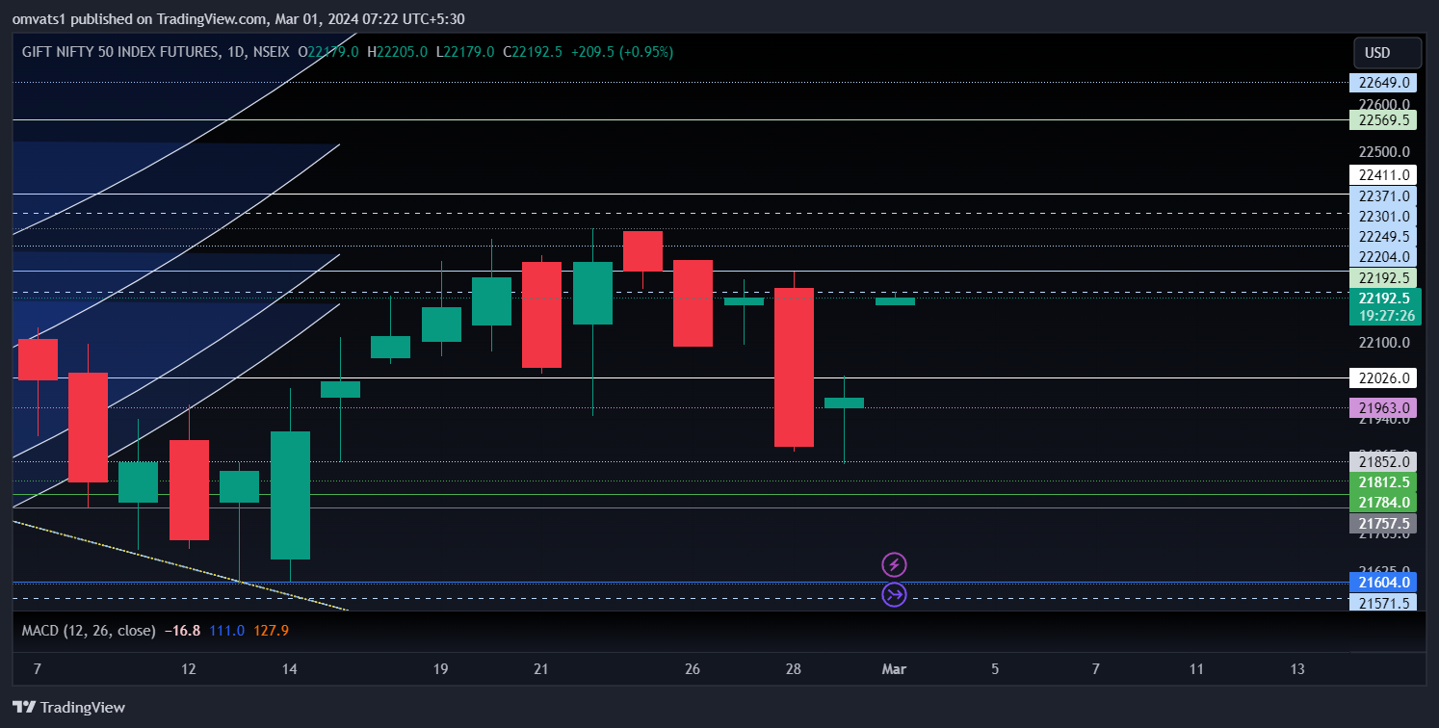This screenshot has height=728, width=1439.
Task: Click the large red candle on the 28th
Action: (795, 367)
